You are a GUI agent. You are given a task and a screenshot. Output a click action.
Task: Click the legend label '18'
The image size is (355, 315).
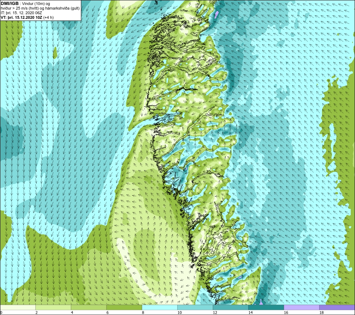pos(321,313)
